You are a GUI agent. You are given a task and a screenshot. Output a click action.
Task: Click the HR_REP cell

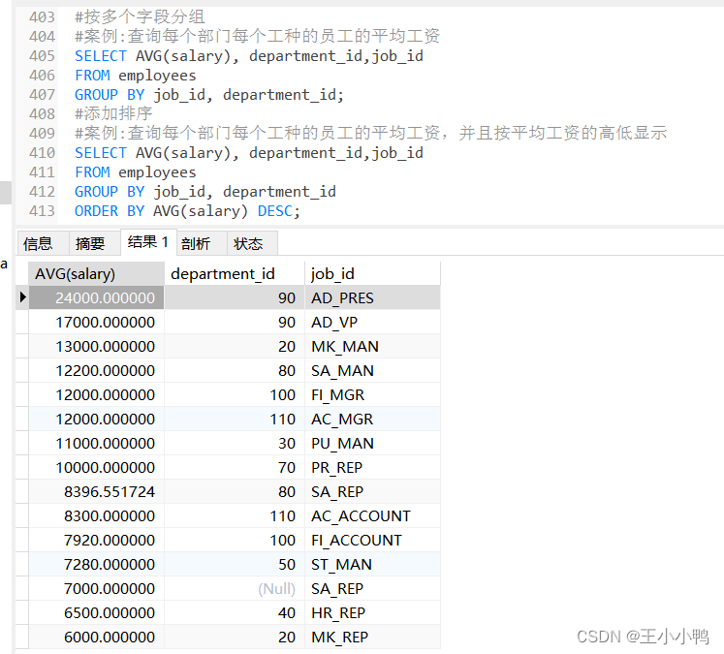(x=372, y=613)
